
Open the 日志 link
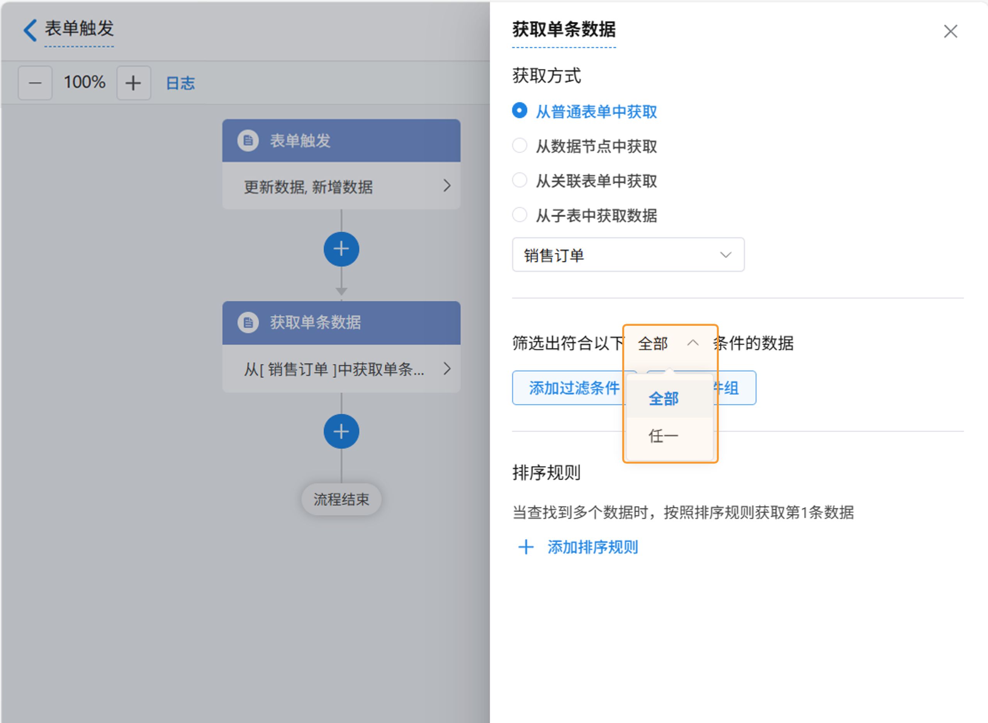[180, 83]
